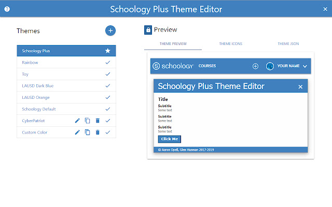Duplicate the Custom Color theme
The height and width of the screenshot is (207, 332).
click(x=87, y=132)
